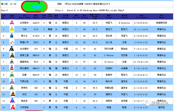Click the blue silk icon for 勇斗士
Screen dimensions: 174x111
12,36
